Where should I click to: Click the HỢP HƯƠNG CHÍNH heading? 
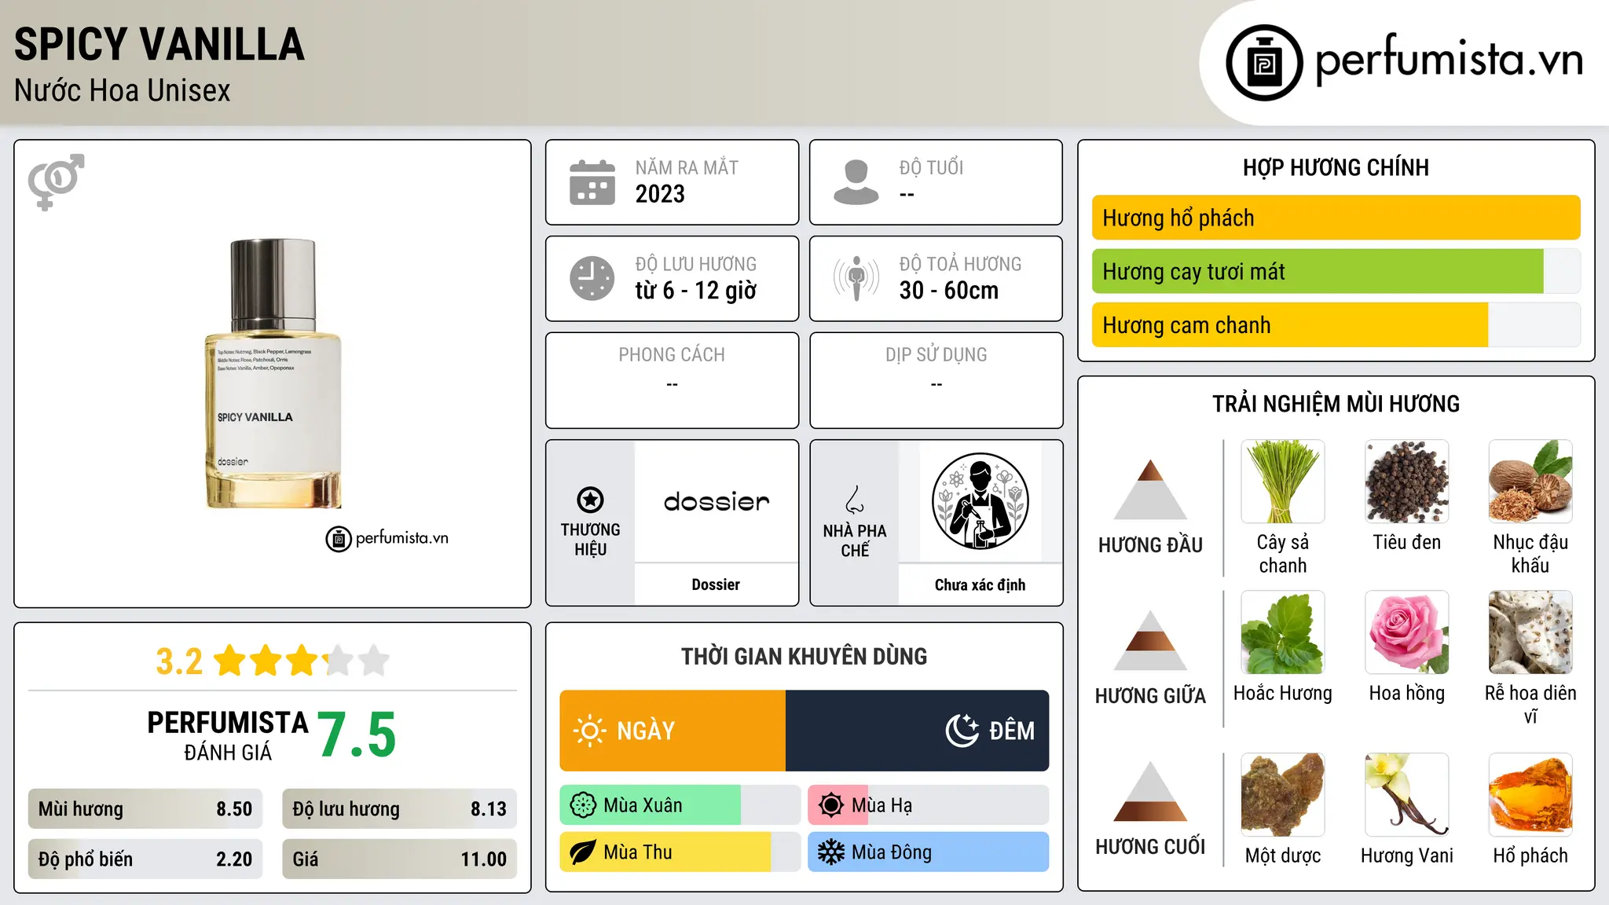[1336, 167]
